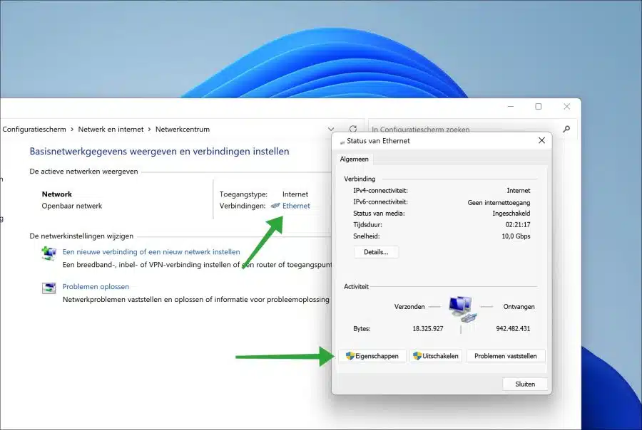Expand chevron after Configuratiescherm breadcrumb
Image resolution: width=642 pixels, height=430 pixels.
point(72,129)
